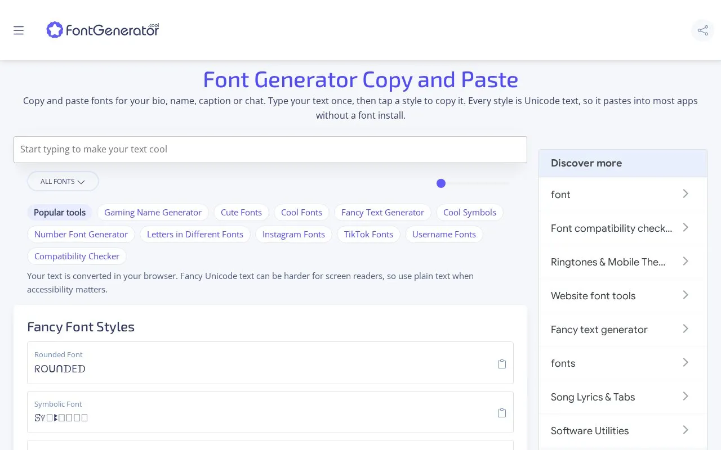
Task: Visit the Cool Symbols page
Action: (x=470, y=212)
